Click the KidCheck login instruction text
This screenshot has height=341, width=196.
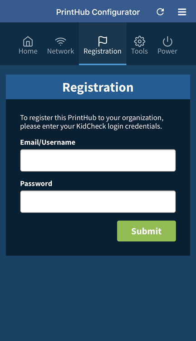pyautogui.click(x=92, y=122)
